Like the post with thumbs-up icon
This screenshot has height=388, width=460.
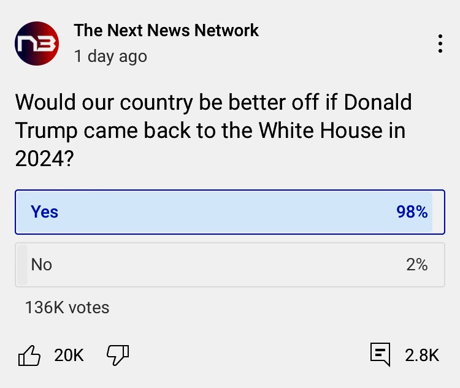click(x=29, y=355)
